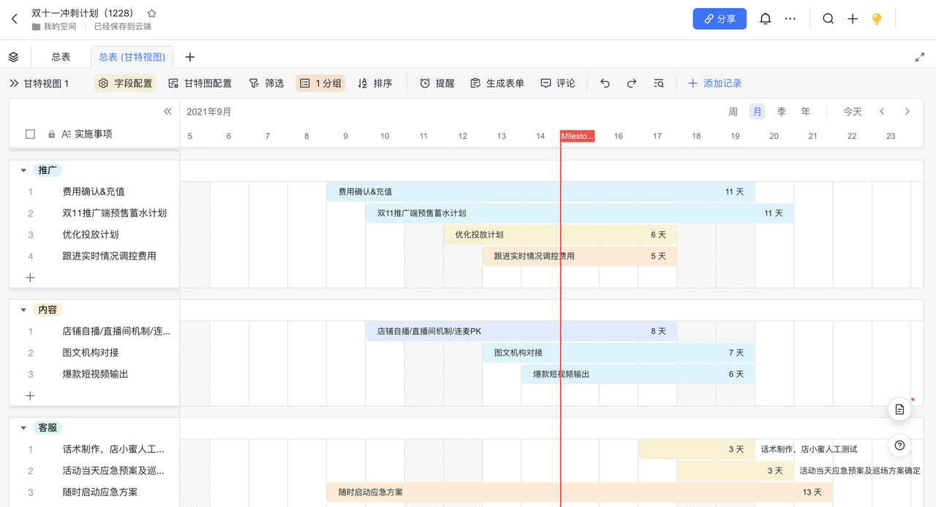This screenshot has width=936, height=507.
Task: Open the 筛选 filter menu
Action: click(x=266, y=83)
